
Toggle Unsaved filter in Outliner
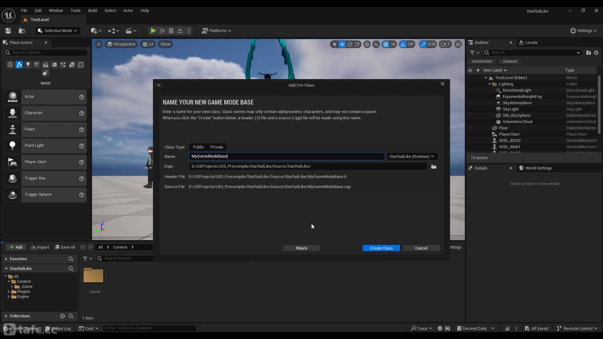click(x=509, y=61)
